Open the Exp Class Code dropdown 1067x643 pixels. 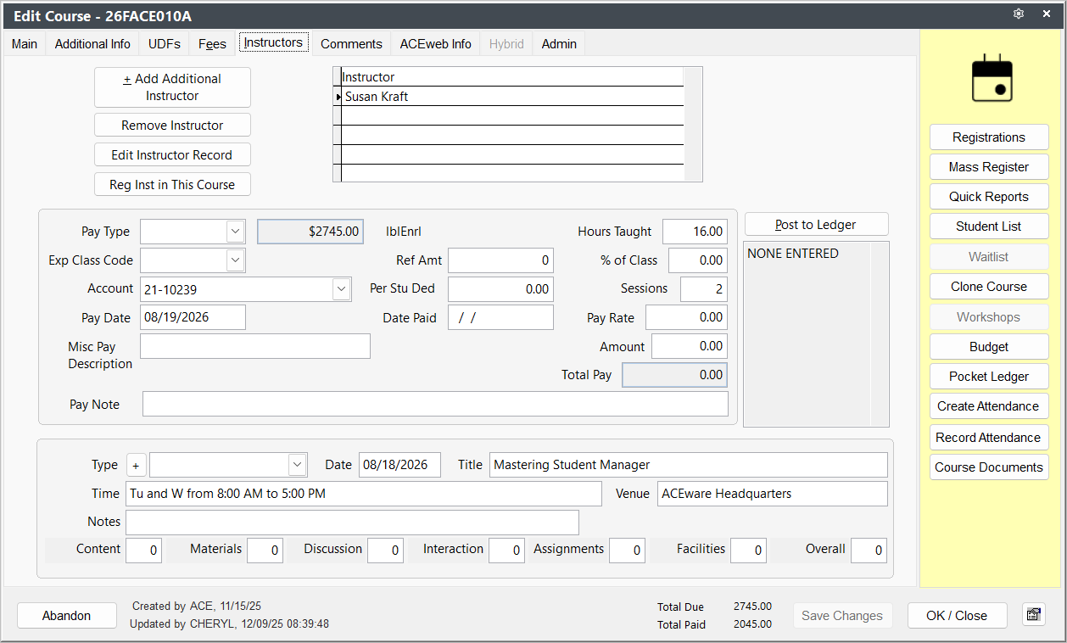(235, 260)
